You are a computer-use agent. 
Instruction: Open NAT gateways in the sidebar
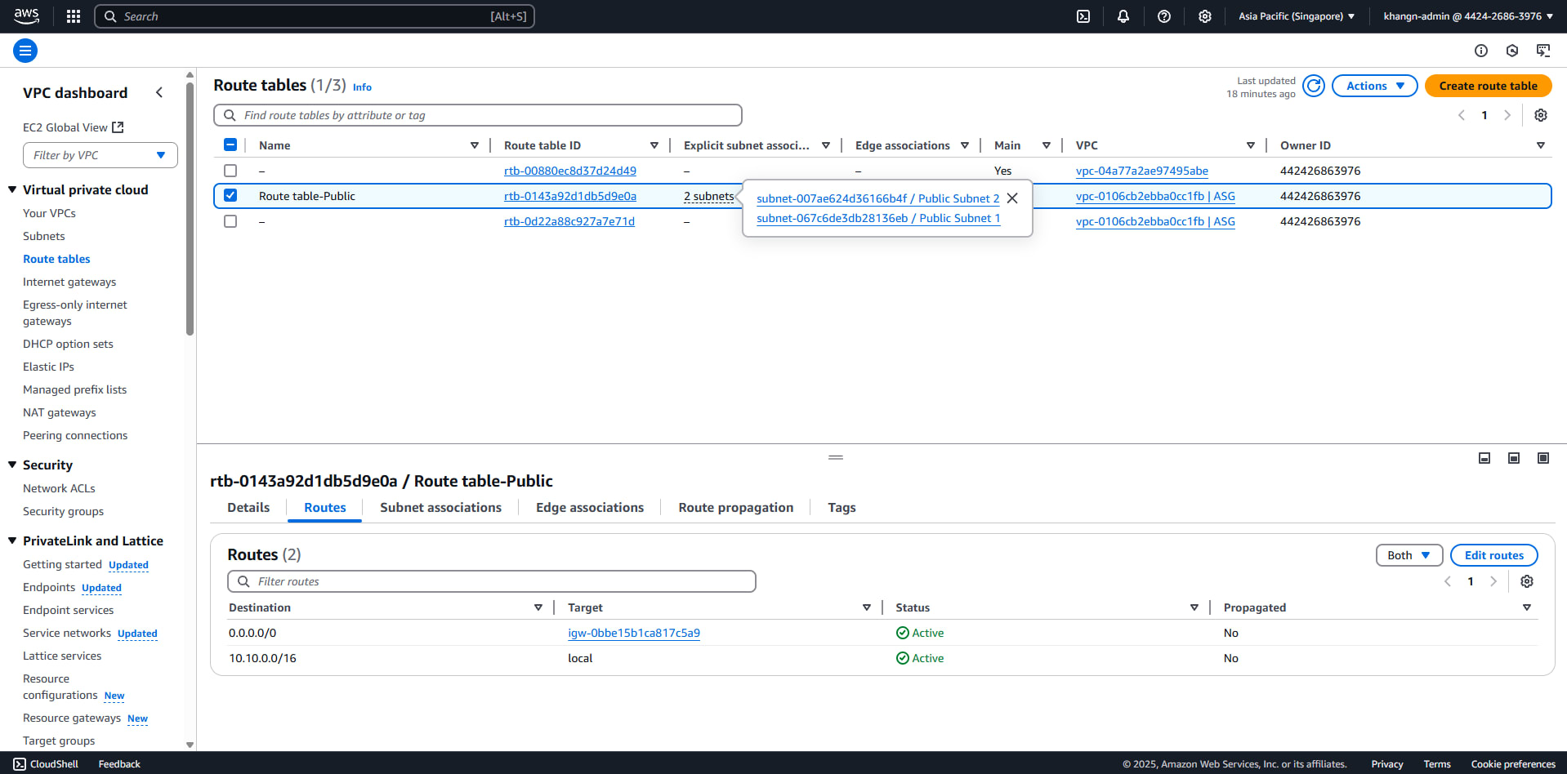(60, 412)
